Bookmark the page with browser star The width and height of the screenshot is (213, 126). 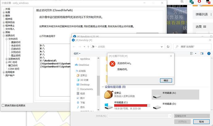(182, 2)
